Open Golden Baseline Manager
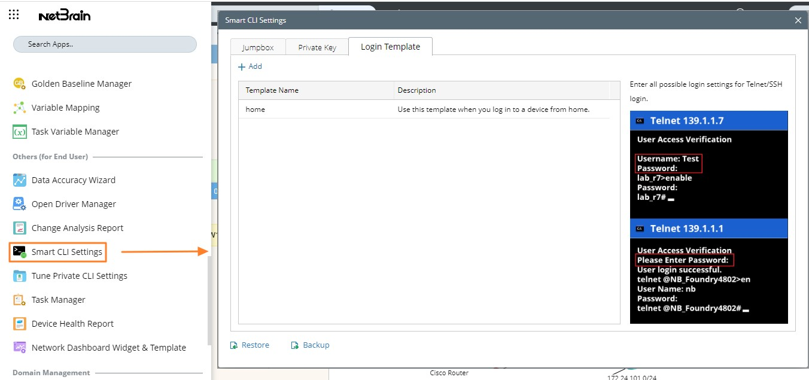 point(81,84)
